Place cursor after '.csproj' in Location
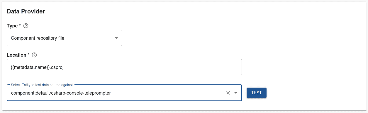 pos(64,67)
